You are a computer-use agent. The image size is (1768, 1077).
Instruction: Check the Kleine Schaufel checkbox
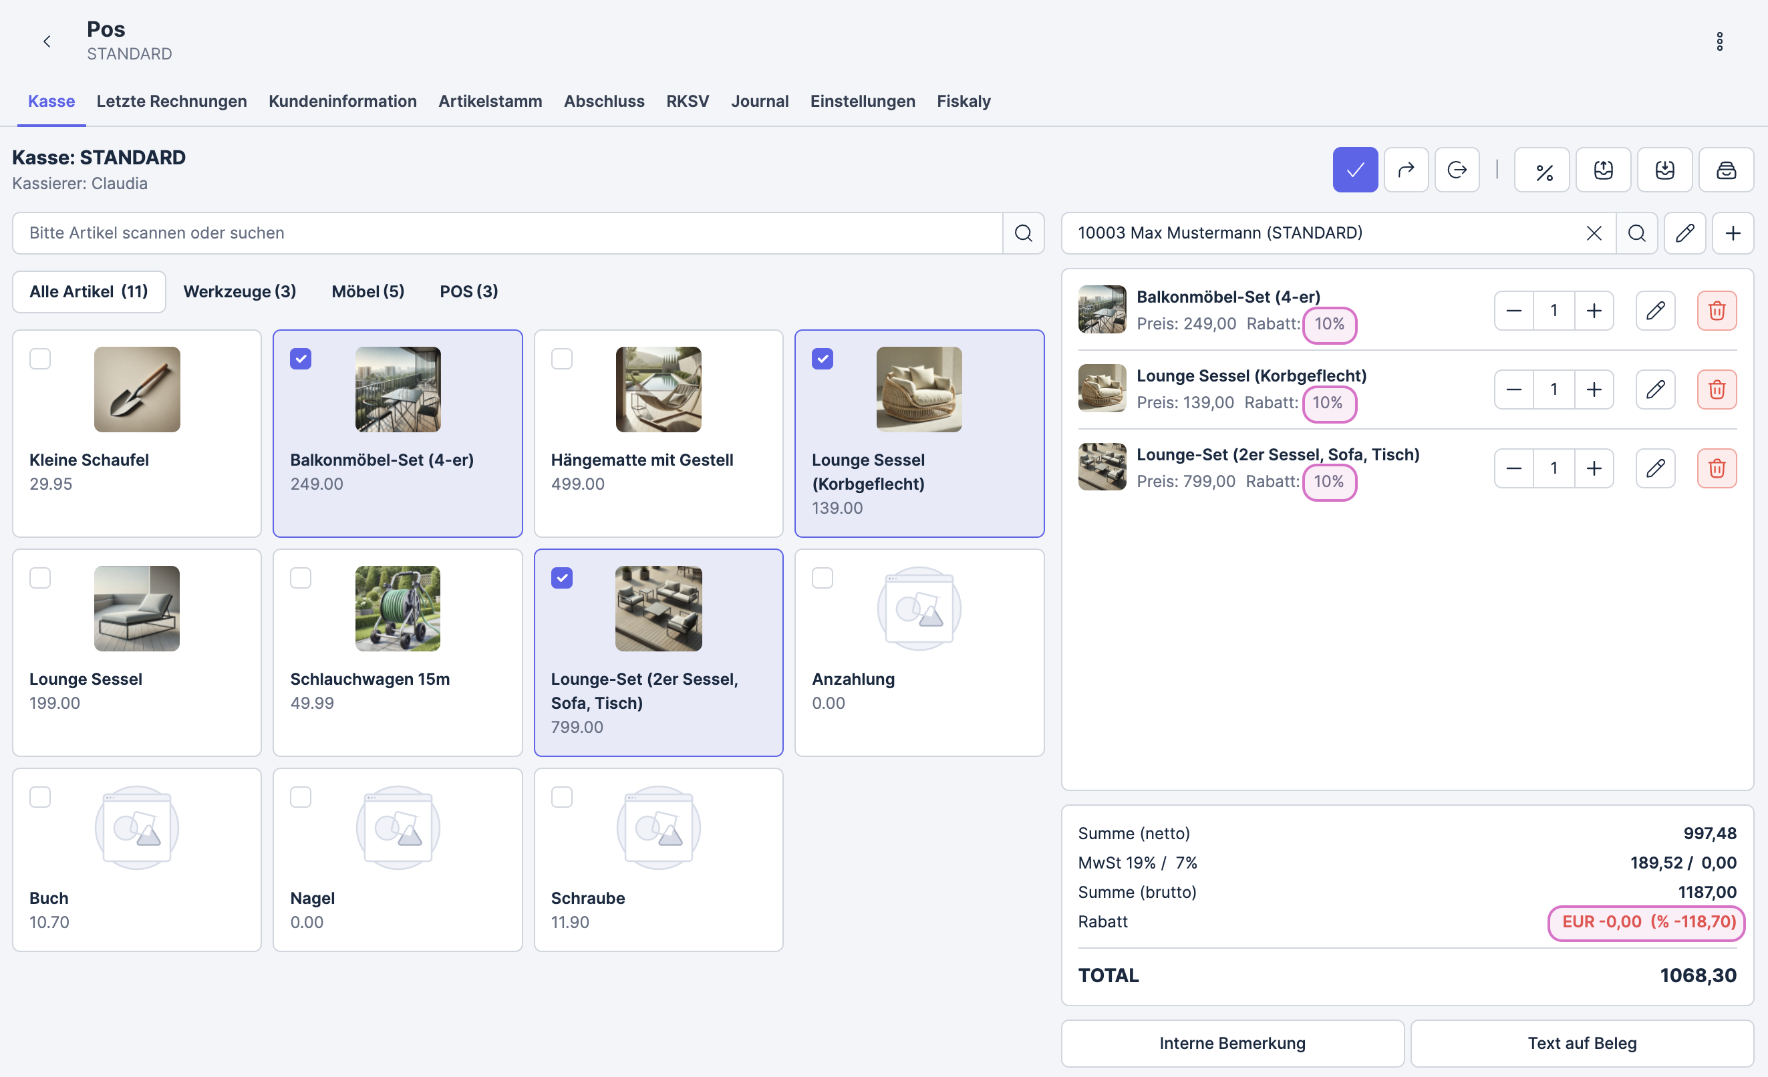tap(40, 359)
